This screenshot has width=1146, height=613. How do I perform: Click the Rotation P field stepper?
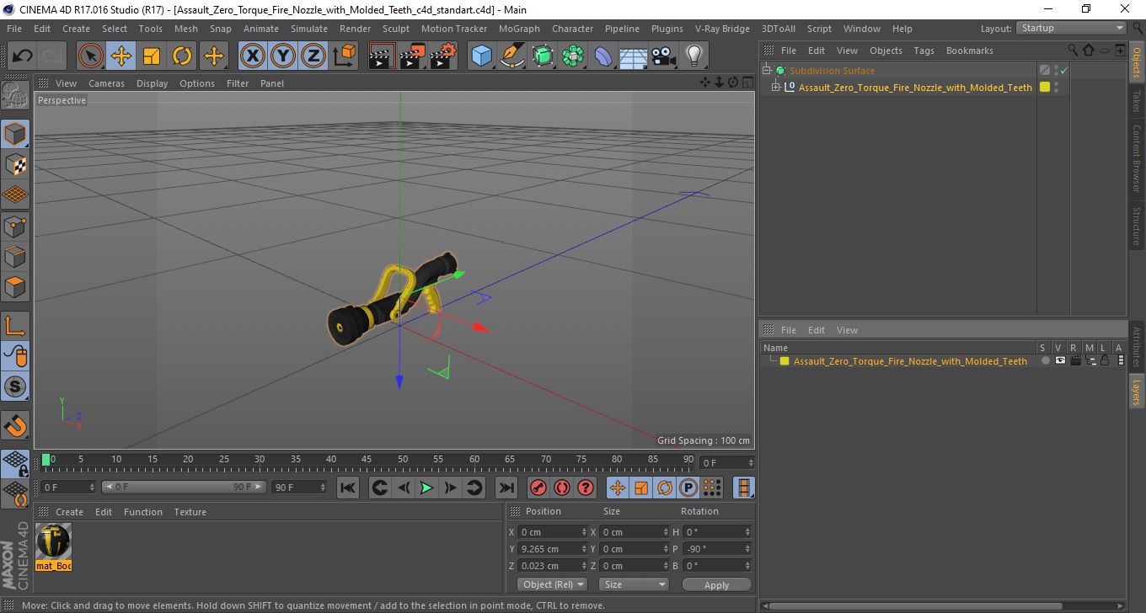click(747, 549)
